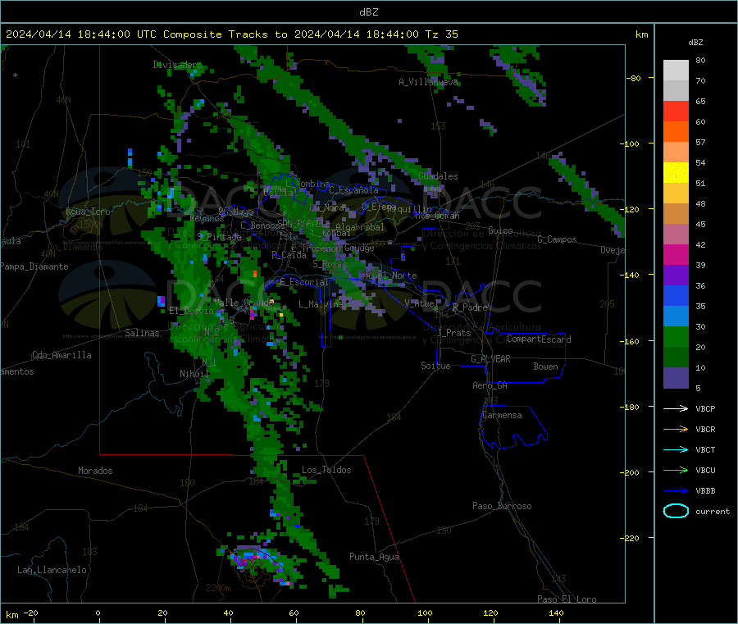
Task: Click the blue 35 dBZ color swatch
Action: [x=676, y=295]
